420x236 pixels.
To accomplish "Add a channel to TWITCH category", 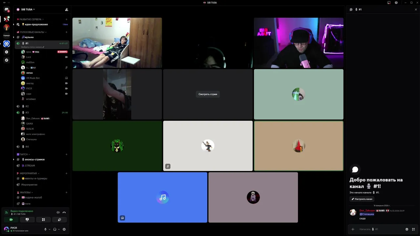I will pyautogui.click(x=66, y=154).
